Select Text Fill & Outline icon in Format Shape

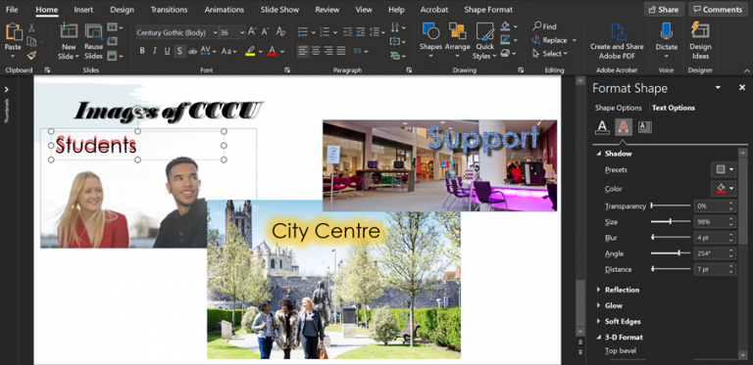(x=602, y=127)
